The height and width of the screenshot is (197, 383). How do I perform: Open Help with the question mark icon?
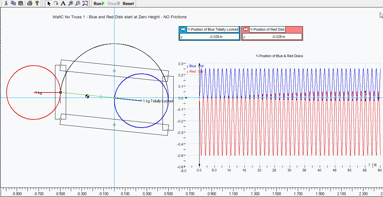[37, 3]
